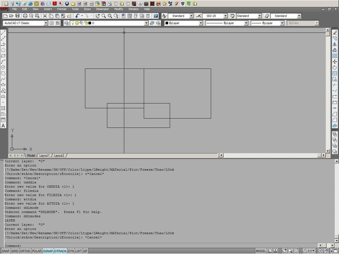339x254 pixels.
Task: Click the Rotate modify tool
Action: click(x=335, y=67)
